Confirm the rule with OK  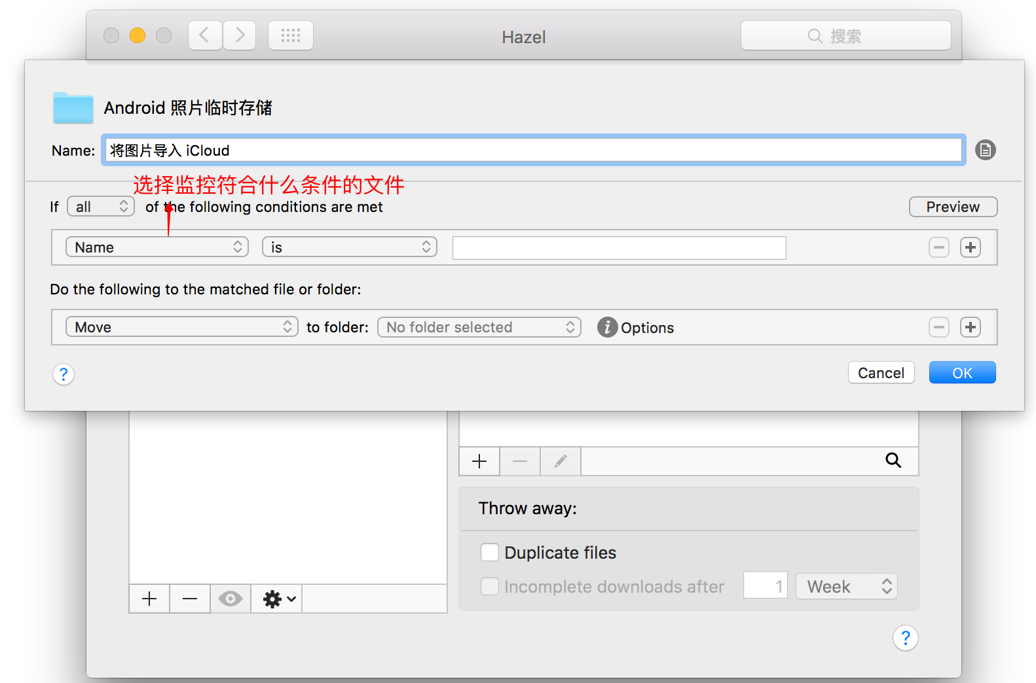point(961,373)
